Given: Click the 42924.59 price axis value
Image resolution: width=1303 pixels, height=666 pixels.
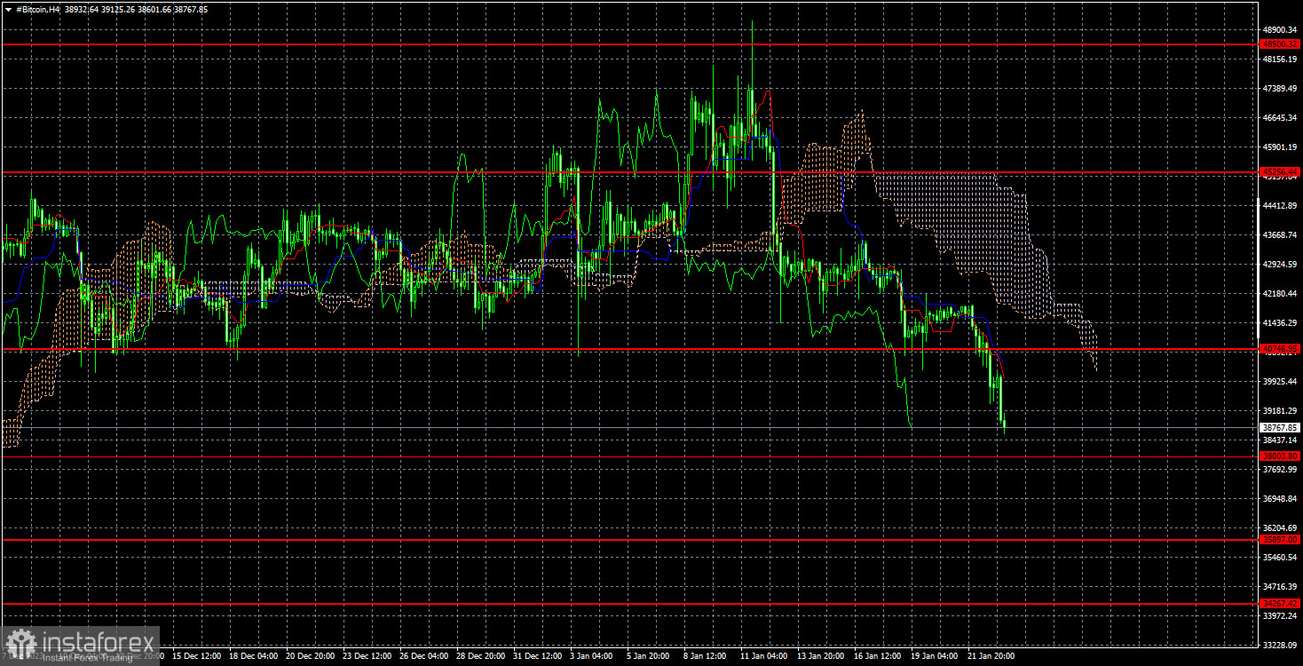Looking at the screenshot, I should [1280, 265].
